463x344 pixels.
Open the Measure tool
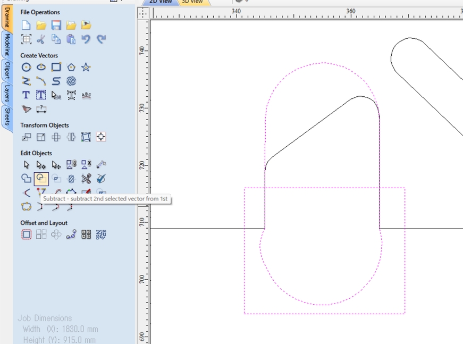(x=102, y=164)
